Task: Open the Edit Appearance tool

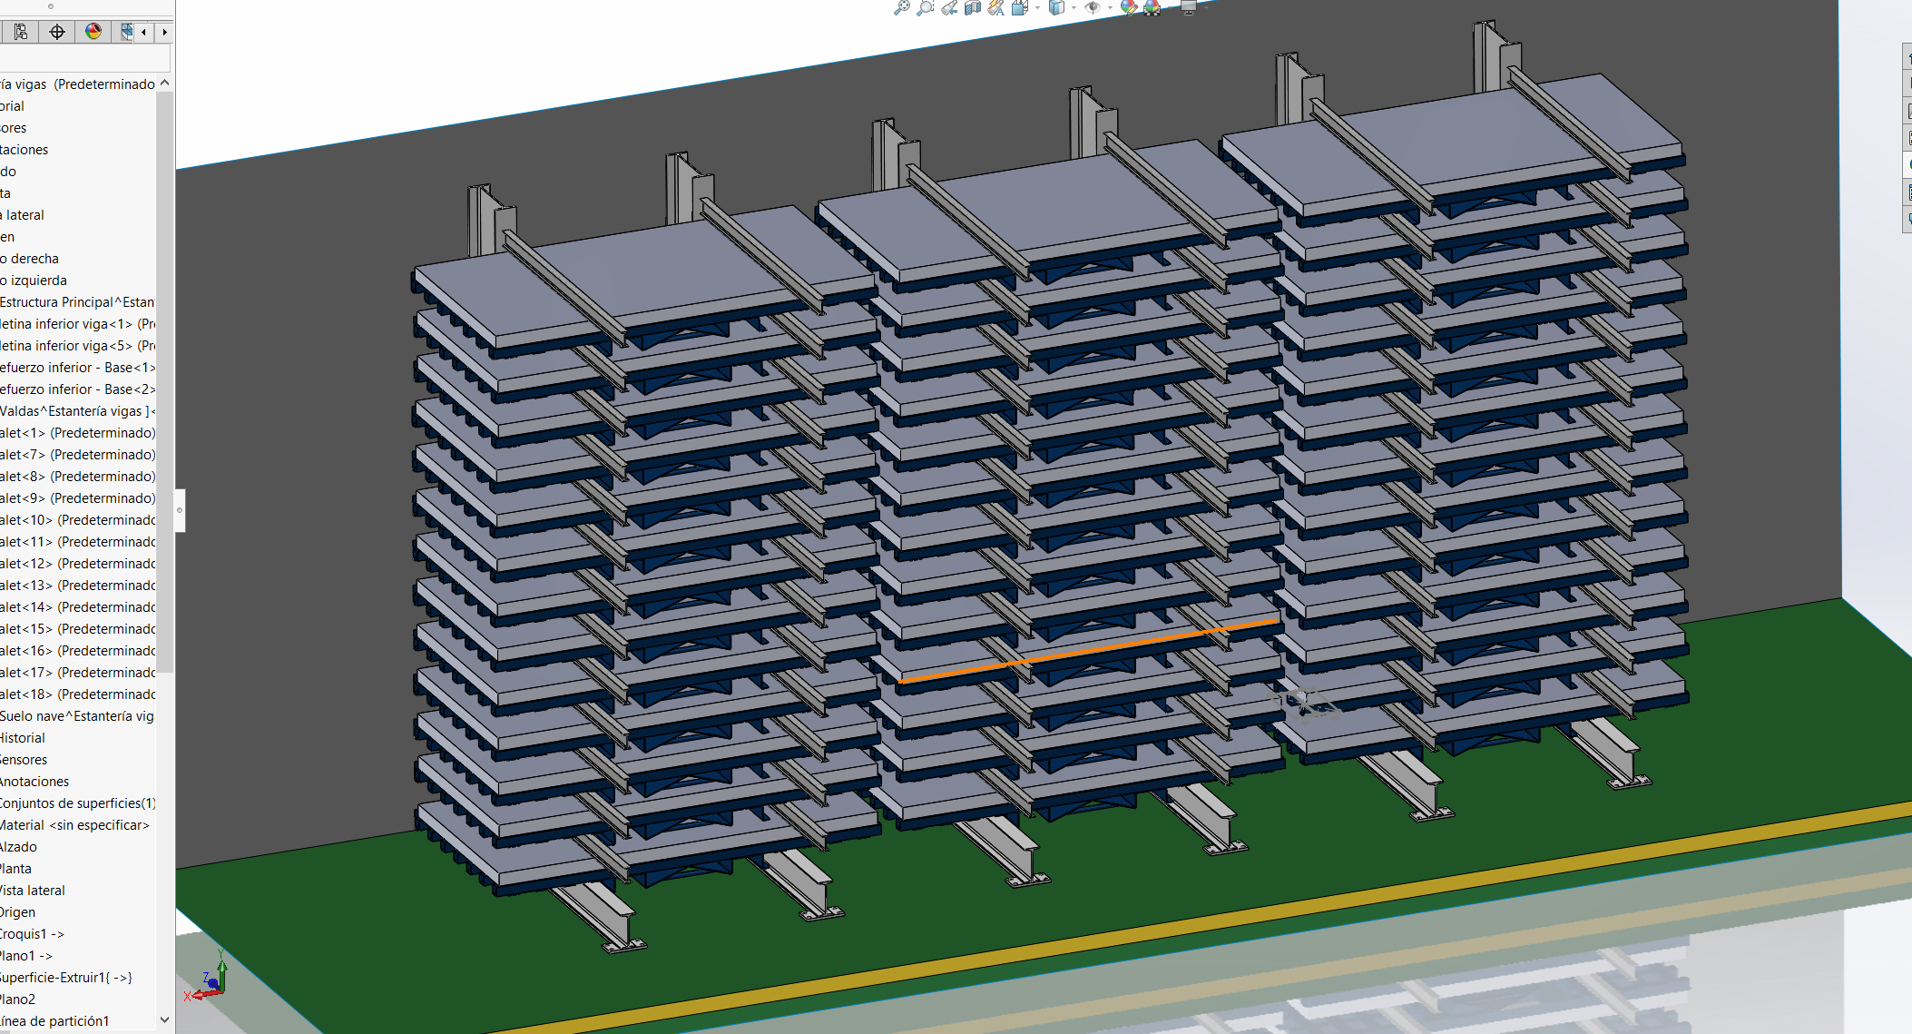Action: pyautogui.click(x=1128, y=8)
